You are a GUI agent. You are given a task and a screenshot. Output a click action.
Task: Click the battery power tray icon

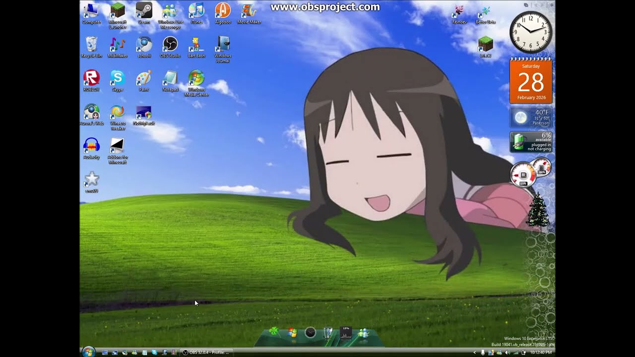523,353
